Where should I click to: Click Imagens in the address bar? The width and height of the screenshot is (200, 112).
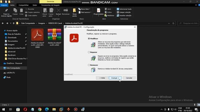(x=42, y=23)
